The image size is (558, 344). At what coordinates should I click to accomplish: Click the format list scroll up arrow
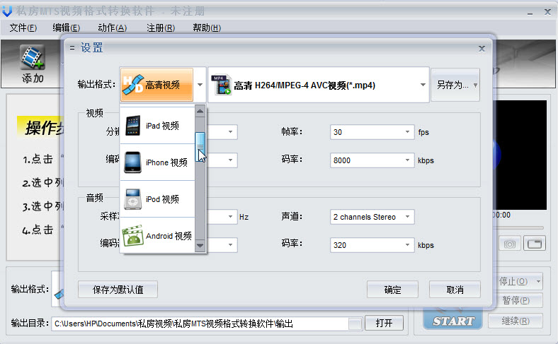[x=200, y=111]
